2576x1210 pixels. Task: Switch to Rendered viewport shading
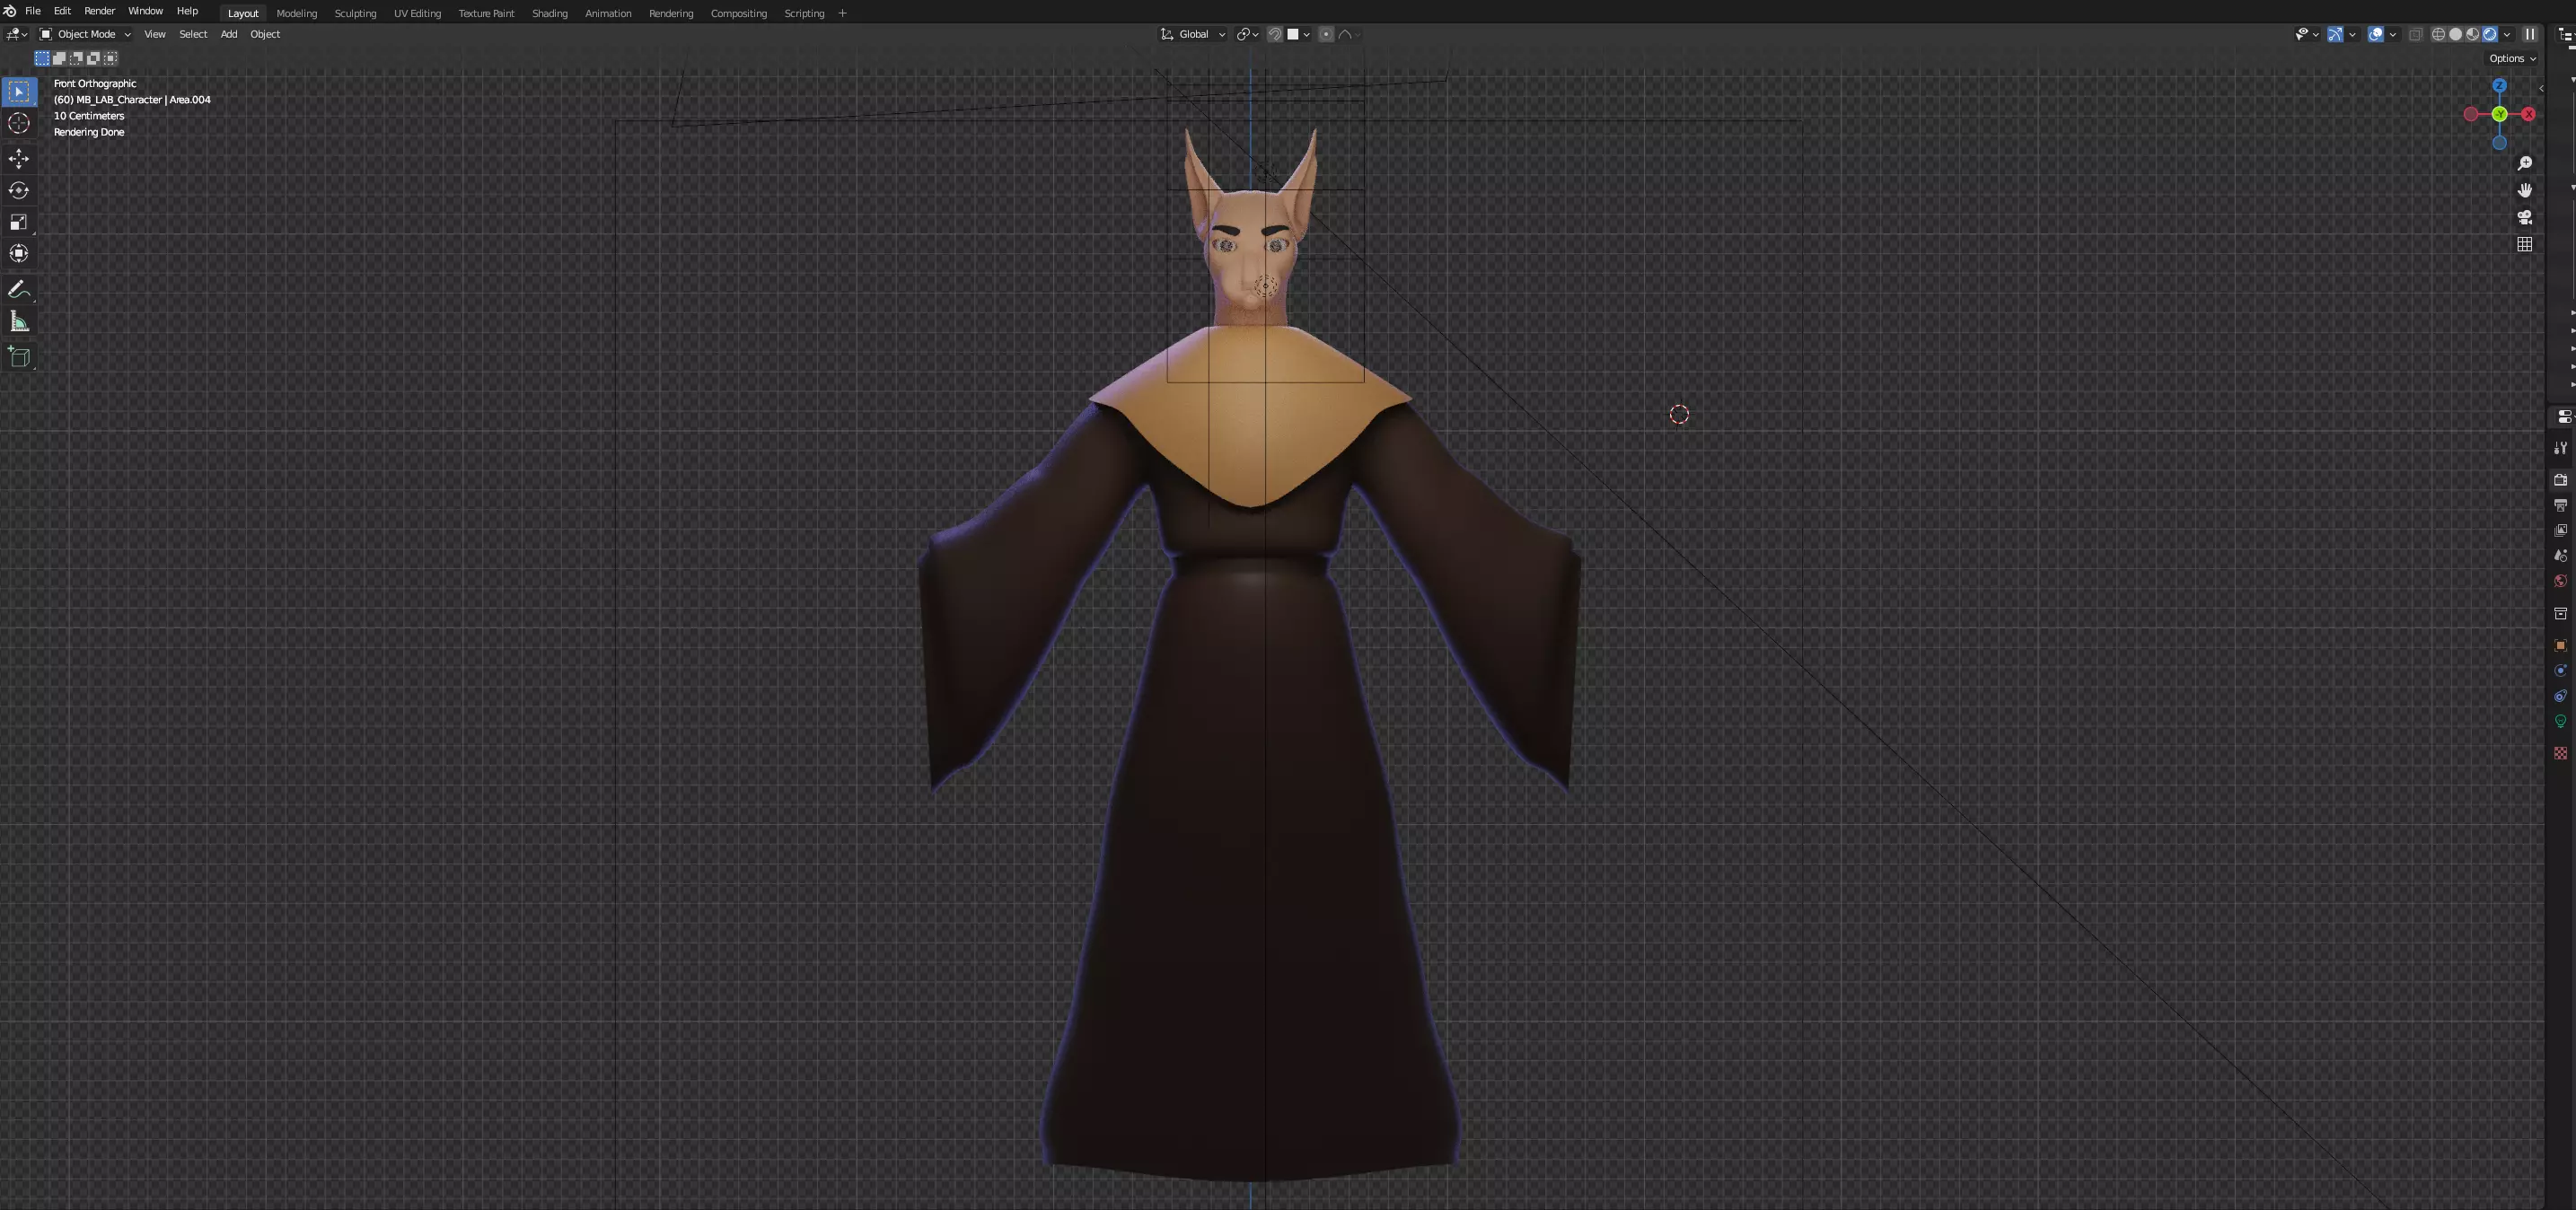[x=2490, y=34]
